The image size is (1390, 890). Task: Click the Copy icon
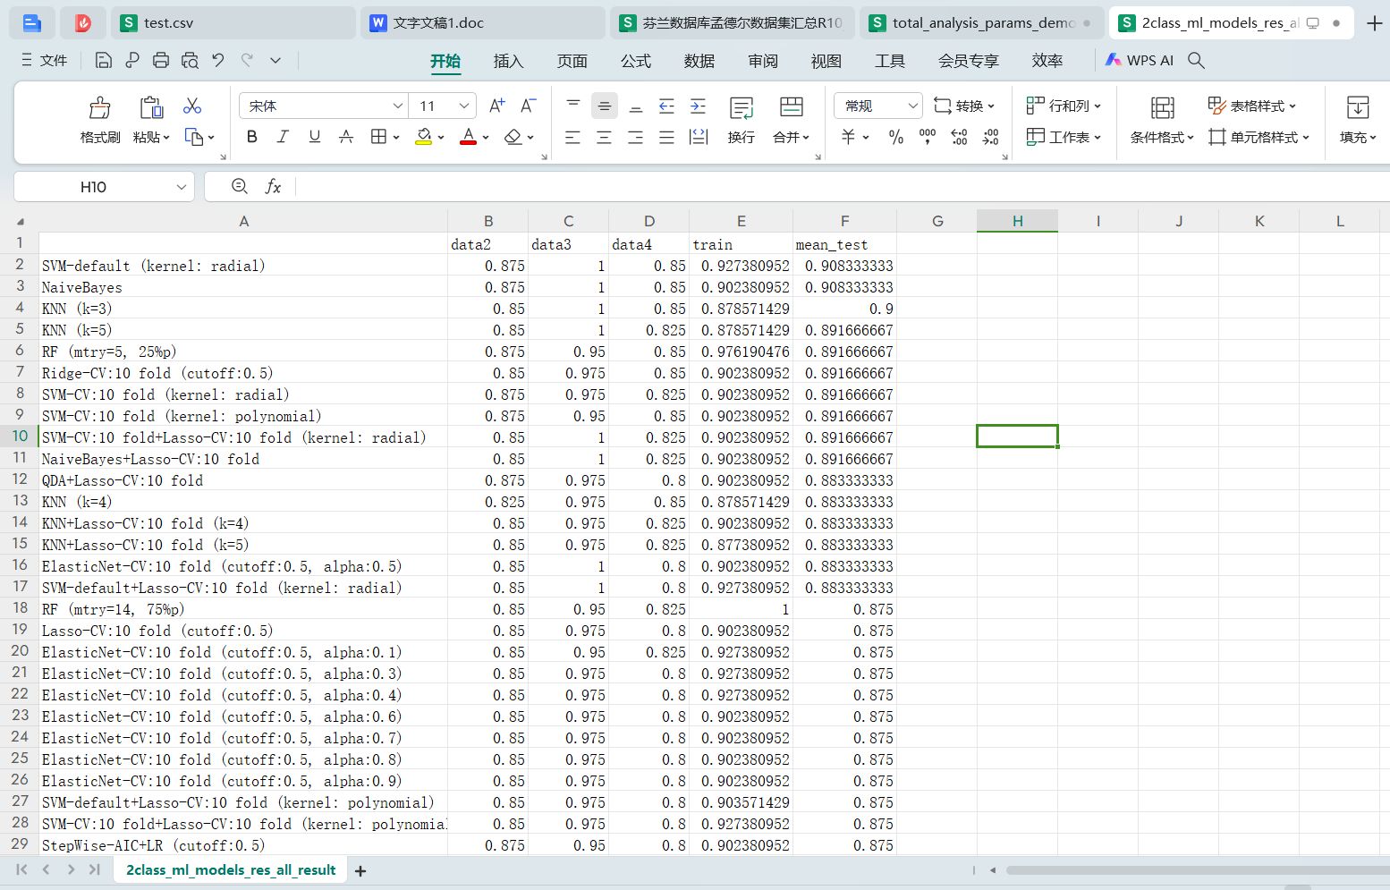click(194, 137)
